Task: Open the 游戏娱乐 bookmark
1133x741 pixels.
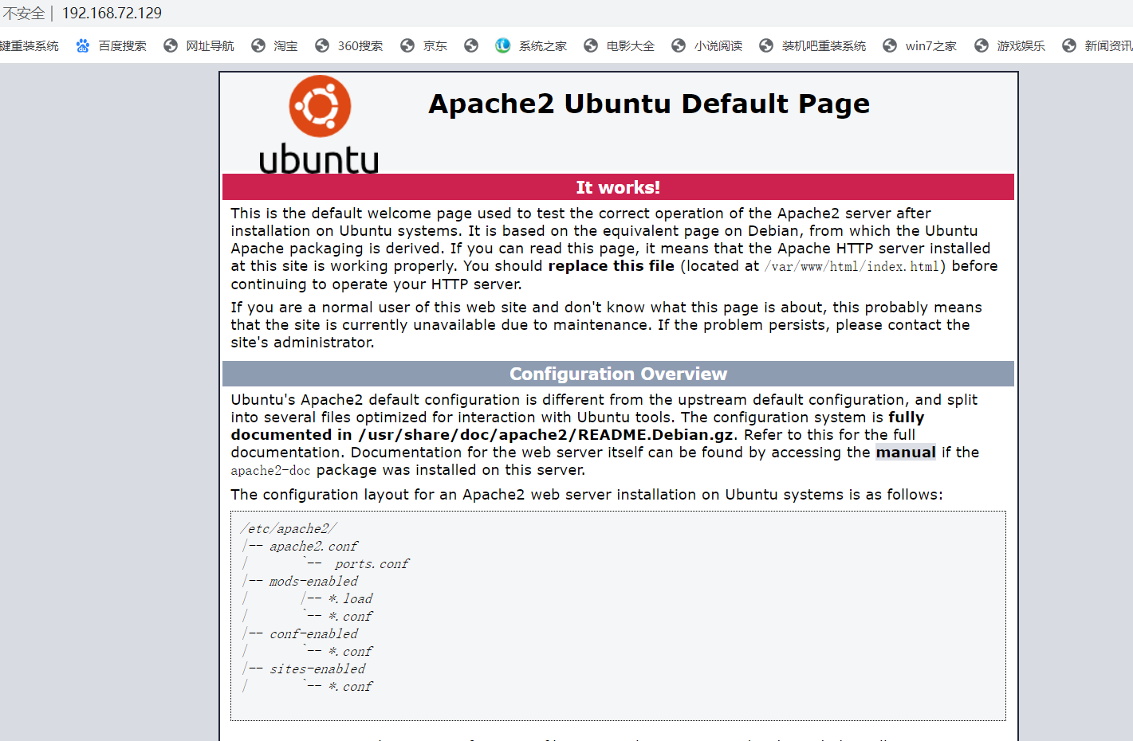Action: pos(1010,46)
